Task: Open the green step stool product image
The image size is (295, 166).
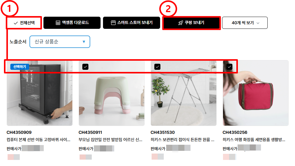Action: pyautogui.click(x=111, y=93)
